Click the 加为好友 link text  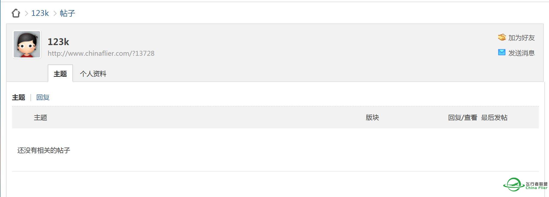click(521, 38)
